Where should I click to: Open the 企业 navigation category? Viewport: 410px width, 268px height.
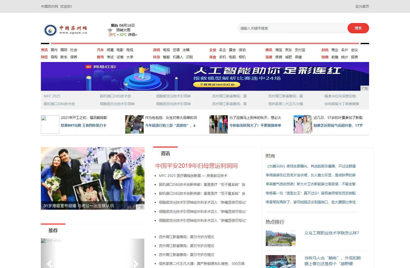pyautogui.click(x=212, y=50)
